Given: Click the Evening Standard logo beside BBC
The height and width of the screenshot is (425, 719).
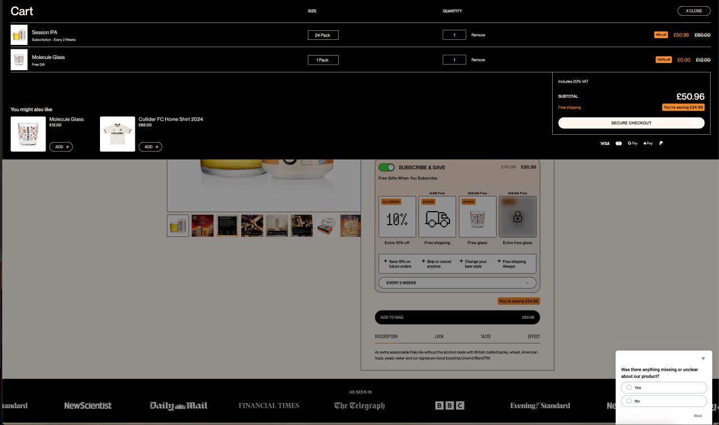Looking at the screenshot, I should coord(540,406).
